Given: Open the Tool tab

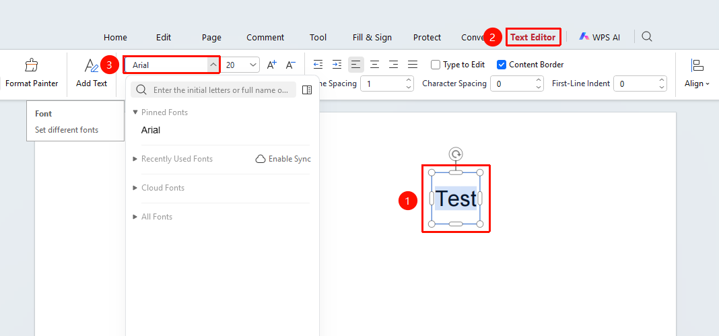Looking at the screenshot, I should click(x=318, y=38).
